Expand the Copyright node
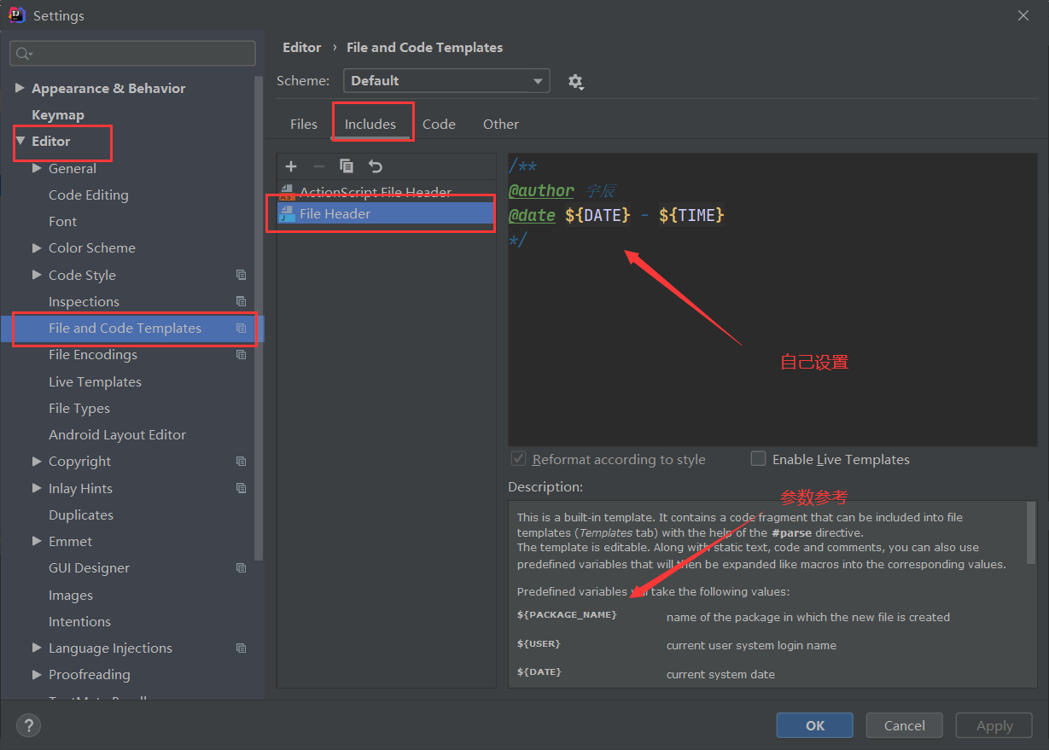1049x750 pixels. [37, 461]
